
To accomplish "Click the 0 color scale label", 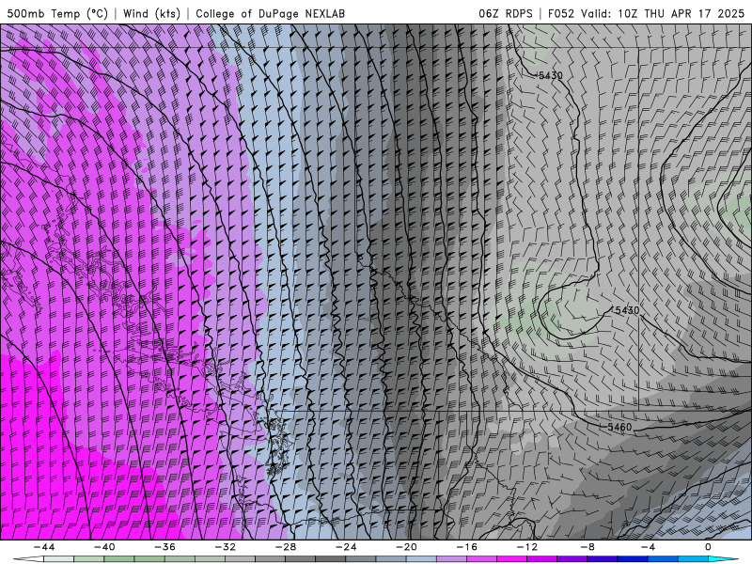I will coord(708,547).
